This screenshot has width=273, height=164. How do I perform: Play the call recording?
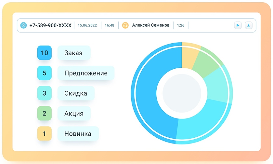pos(238,25)
